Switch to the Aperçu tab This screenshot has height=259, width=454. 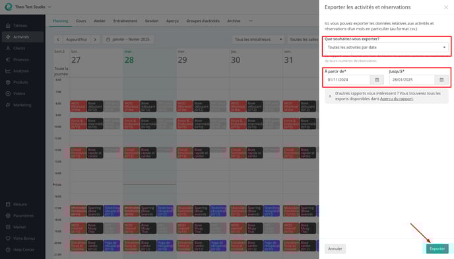[x=172, y=21]
